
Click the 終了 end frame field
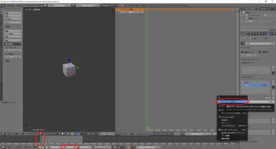click(x=70, y=147)
